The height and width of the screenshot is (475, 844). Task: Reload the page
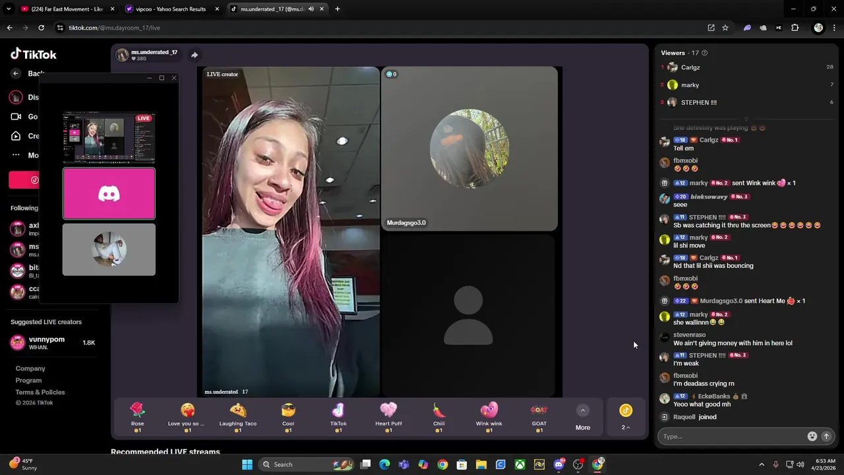tap(41, 28)
